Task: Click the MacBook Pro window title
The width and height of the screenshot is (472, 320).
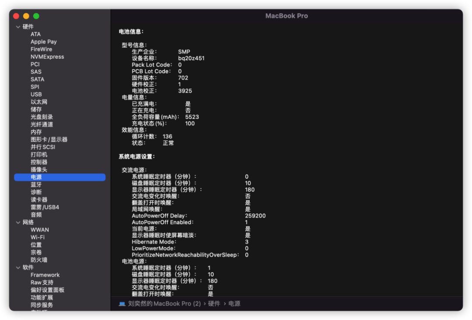Action: [287, 16]
